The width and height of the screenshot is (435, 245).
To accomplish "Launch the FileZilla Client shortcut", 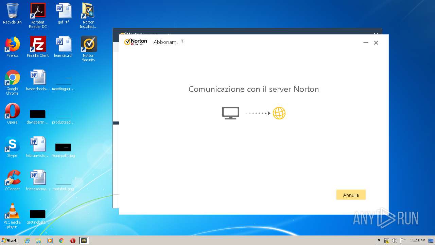I will (x=38, y=47).
